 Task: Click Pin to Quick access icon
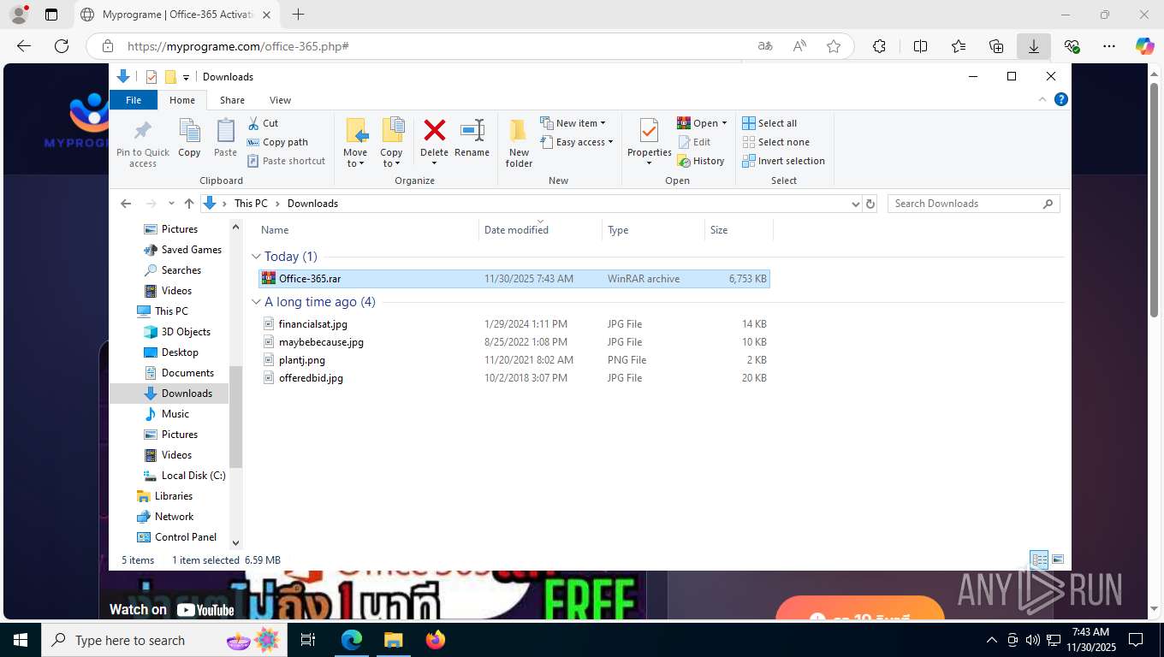(143, 143)
